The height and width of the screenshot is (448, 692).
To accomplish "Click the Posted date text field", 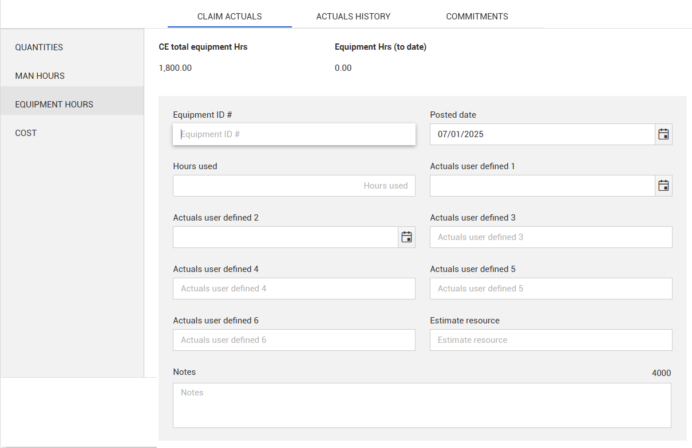I will (x=541, y=134).
